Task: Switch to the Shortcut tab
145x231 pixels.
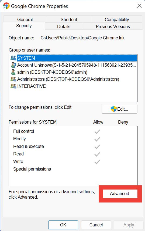Action: tap(69, 19)
